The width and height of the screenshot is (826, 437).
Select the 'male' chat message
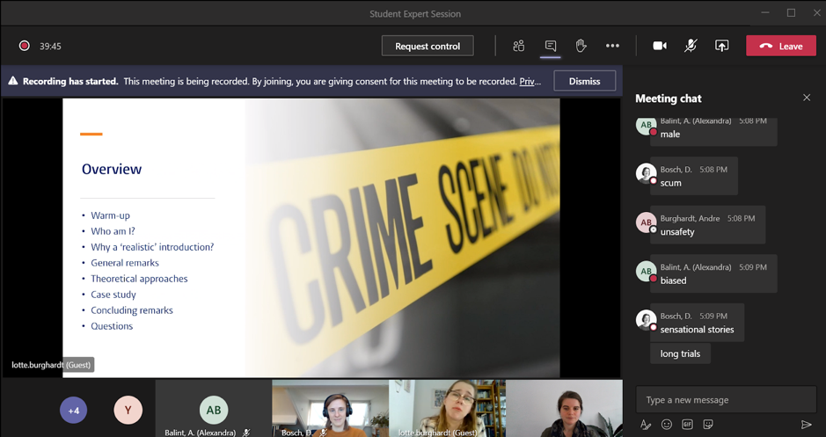point(713,131)
